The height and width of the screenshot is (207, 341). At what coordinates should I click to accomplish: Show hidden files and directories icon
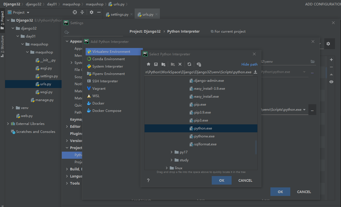point(199,64)
